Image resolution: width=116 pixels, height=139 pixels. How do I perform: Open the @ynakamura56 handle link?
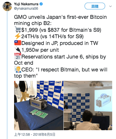point(26,9)
